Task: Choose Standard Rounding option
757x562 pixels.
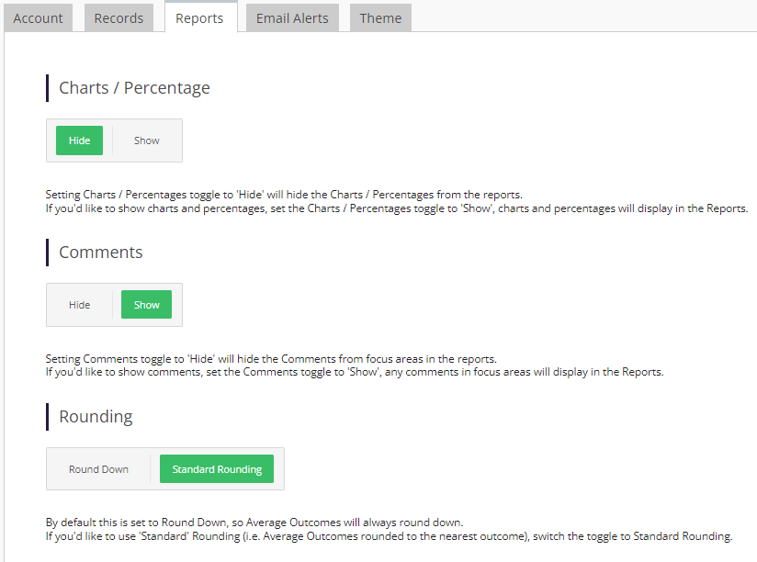Action: point(217,469)
